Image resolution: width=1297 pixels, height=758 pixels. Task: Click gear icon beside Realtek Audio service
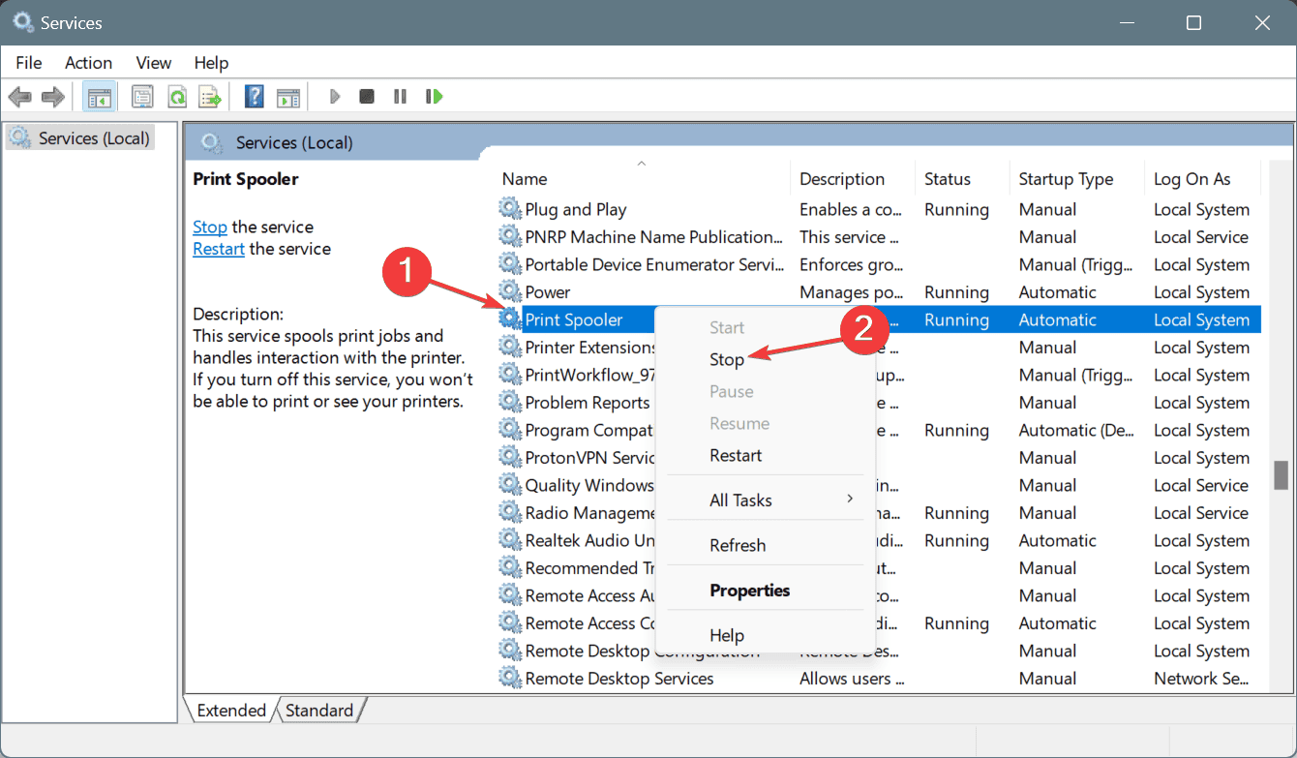point(510,540)
